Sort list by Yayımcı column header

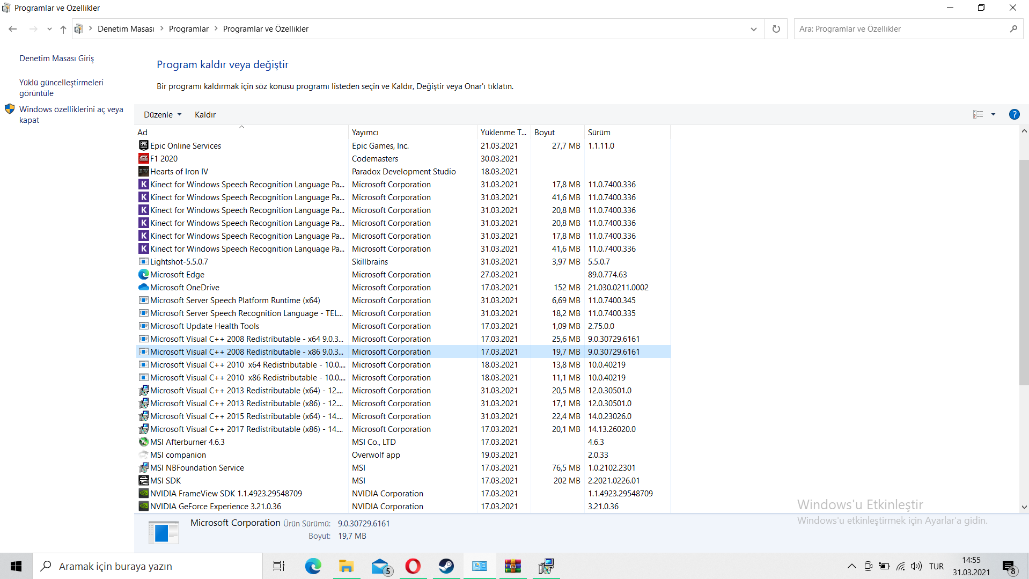[365, 133]
